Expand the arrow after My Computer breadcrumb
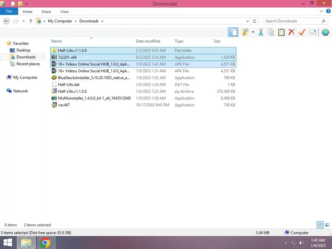The width and height of the screenshot is (332, 249). point(76,21)
